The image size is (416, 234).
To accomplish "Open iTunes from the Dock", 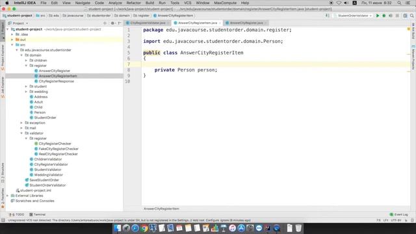I will tap(232, 228).
